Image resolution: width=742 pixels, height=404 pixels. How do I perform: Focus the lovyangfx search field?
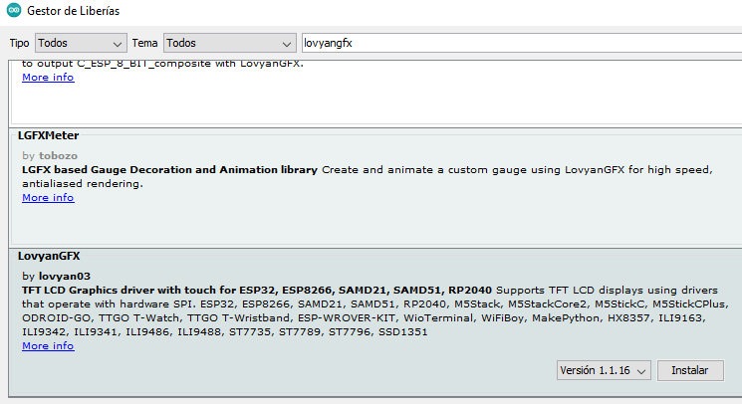[x=522, y=43]
